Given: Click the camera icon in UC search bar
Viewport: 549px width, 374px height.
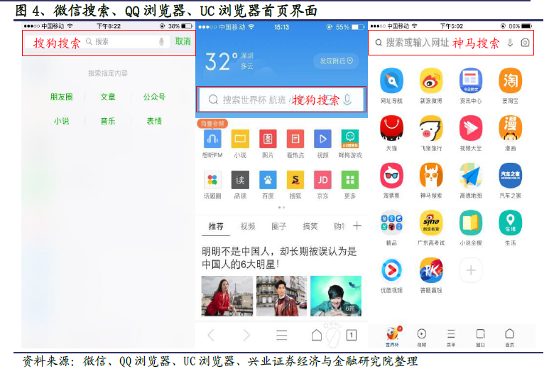Looking at the screenshot, I should [x=525, y=43].
